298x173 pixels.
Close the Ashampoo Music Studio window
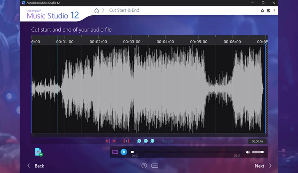tap(274, 3)
